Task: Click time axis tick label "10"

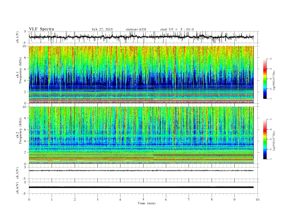Action: 257,199
